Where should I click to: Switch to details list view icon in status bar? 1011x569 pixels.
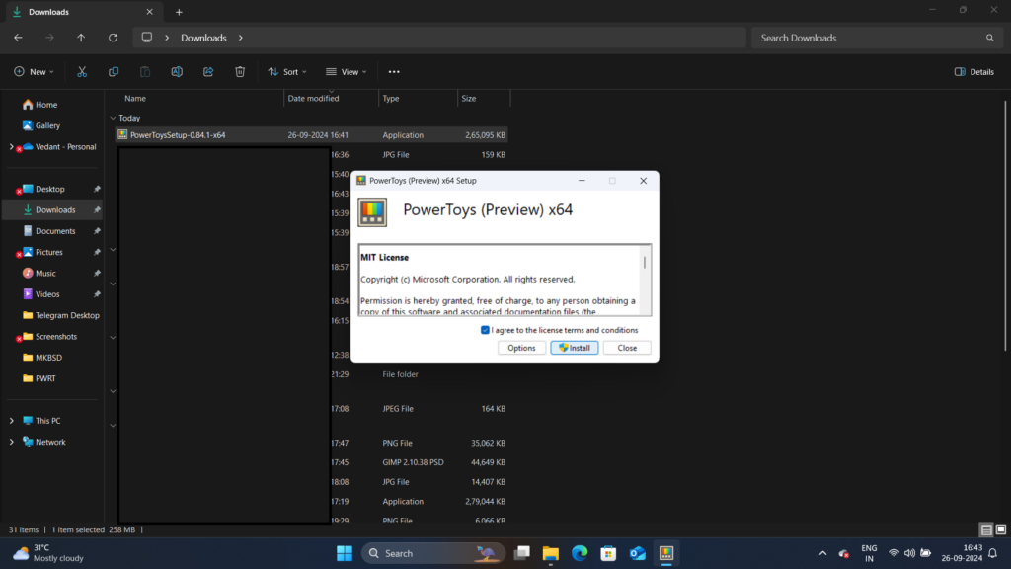[x=986, y=529]
